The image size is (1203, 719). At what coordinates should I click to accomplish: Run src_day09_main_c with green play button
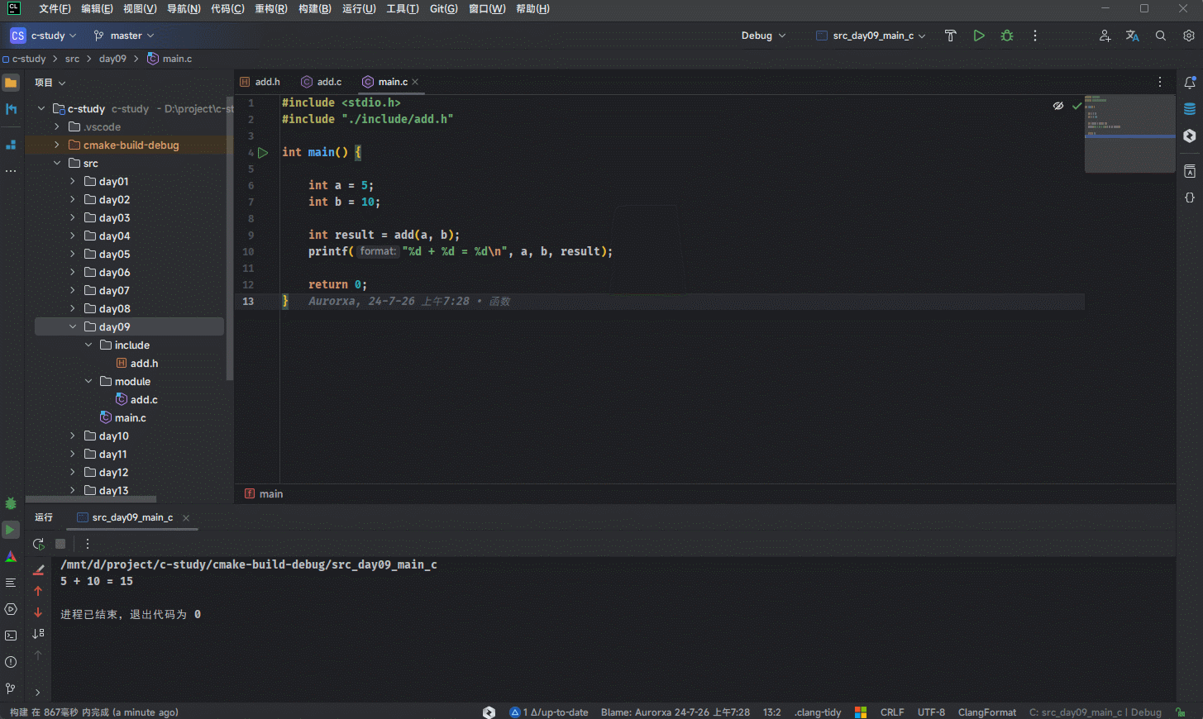click(979, 36)
